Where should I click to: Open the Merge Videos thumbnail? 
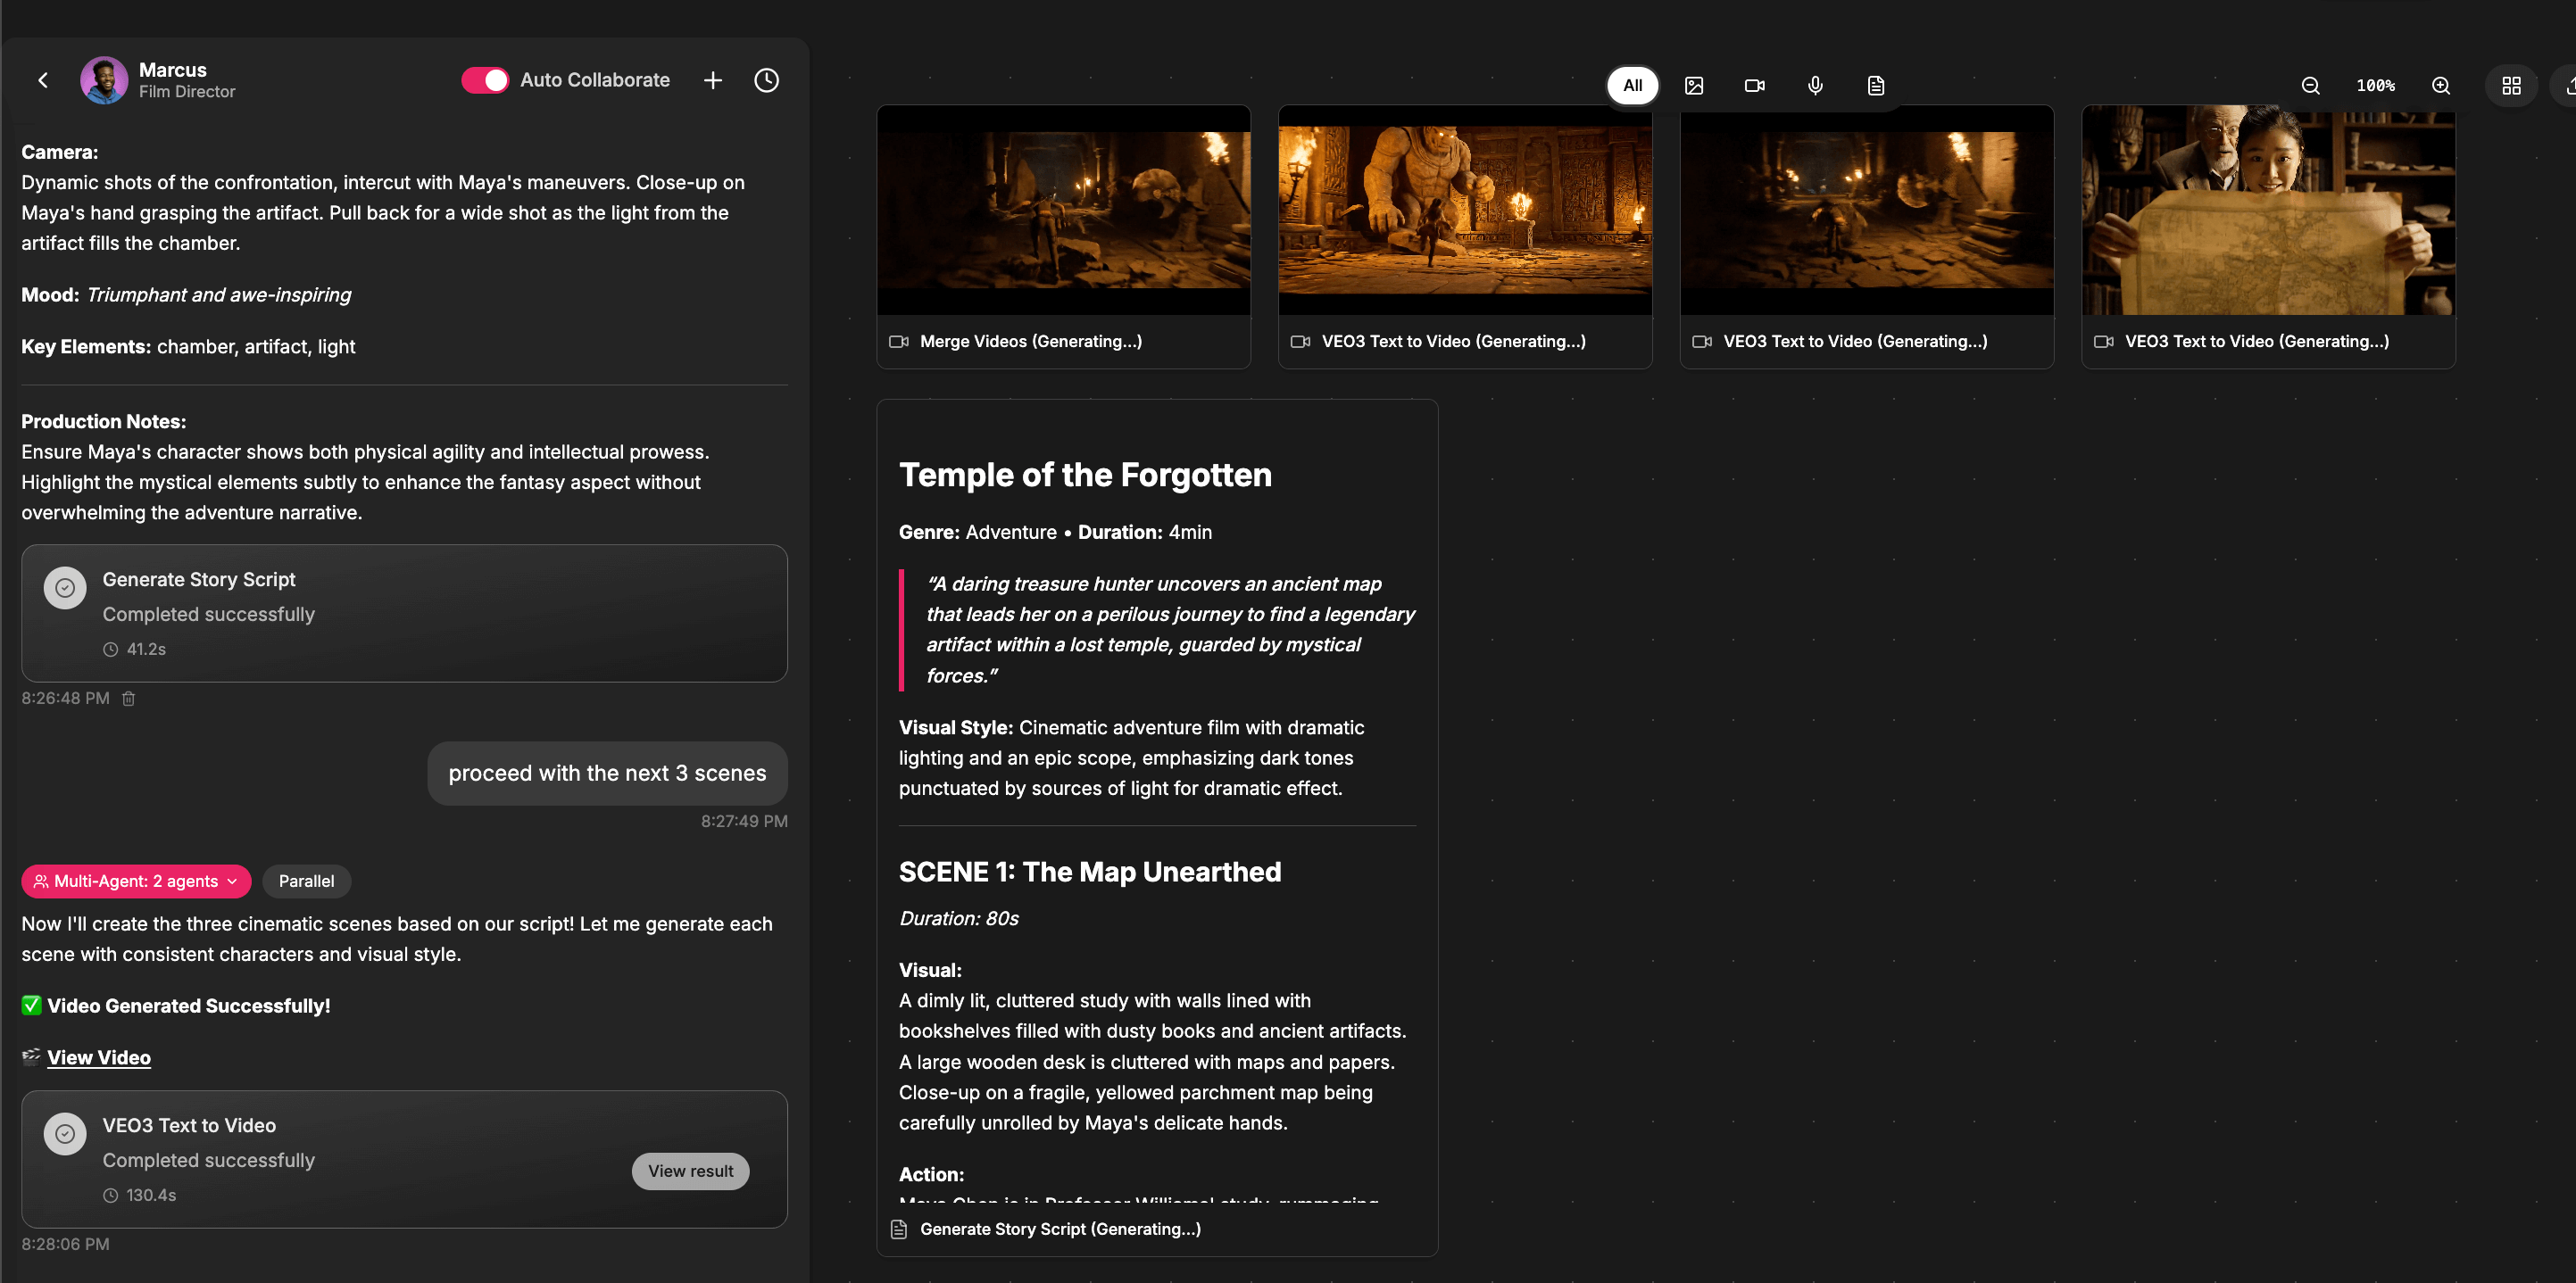pos(1063,211)
